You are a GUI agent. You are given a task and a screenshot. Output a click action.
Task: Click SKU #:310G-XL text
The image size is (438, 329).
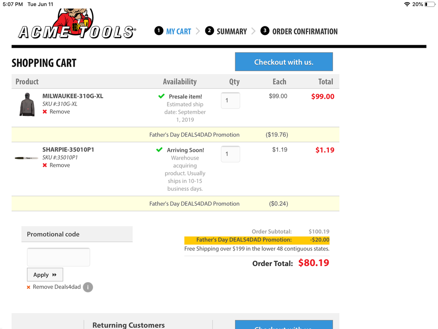[60, 104]
